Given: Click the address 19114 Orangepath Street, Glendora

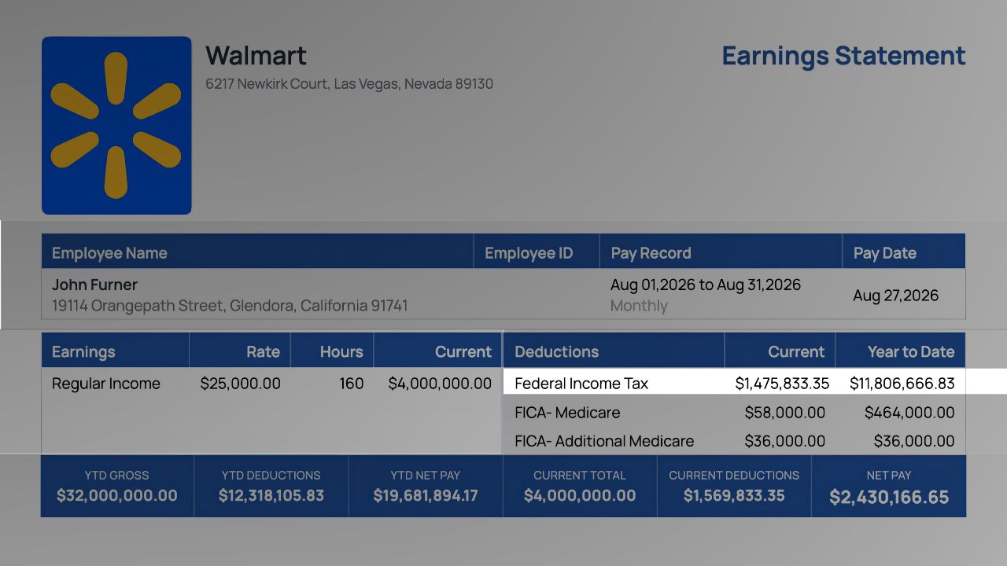Looking at the screenshot, I should (230, 305).
